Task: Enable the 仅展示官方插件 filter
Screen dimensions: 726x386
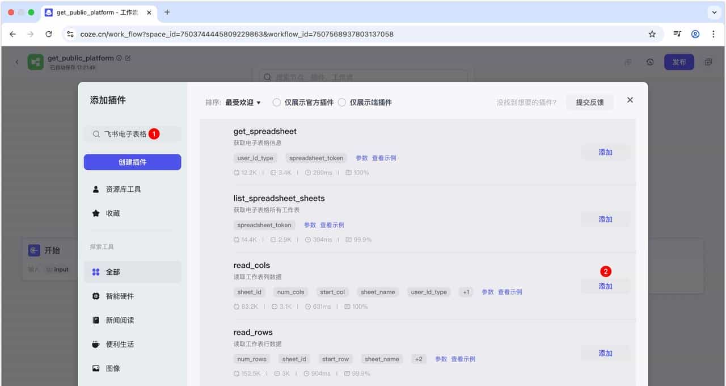Action: click(x=277, y=102)
